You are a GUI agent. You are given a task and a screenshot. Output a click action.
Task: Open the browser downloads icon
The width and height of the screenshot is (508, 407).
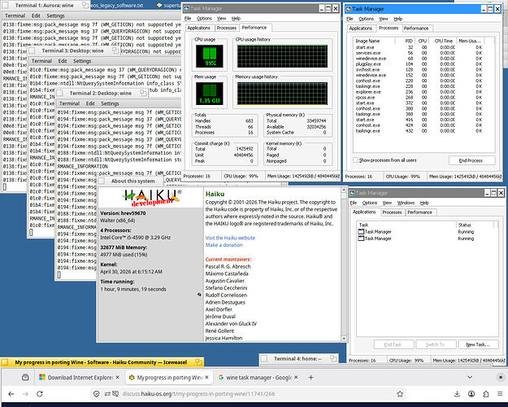(457, 394)
